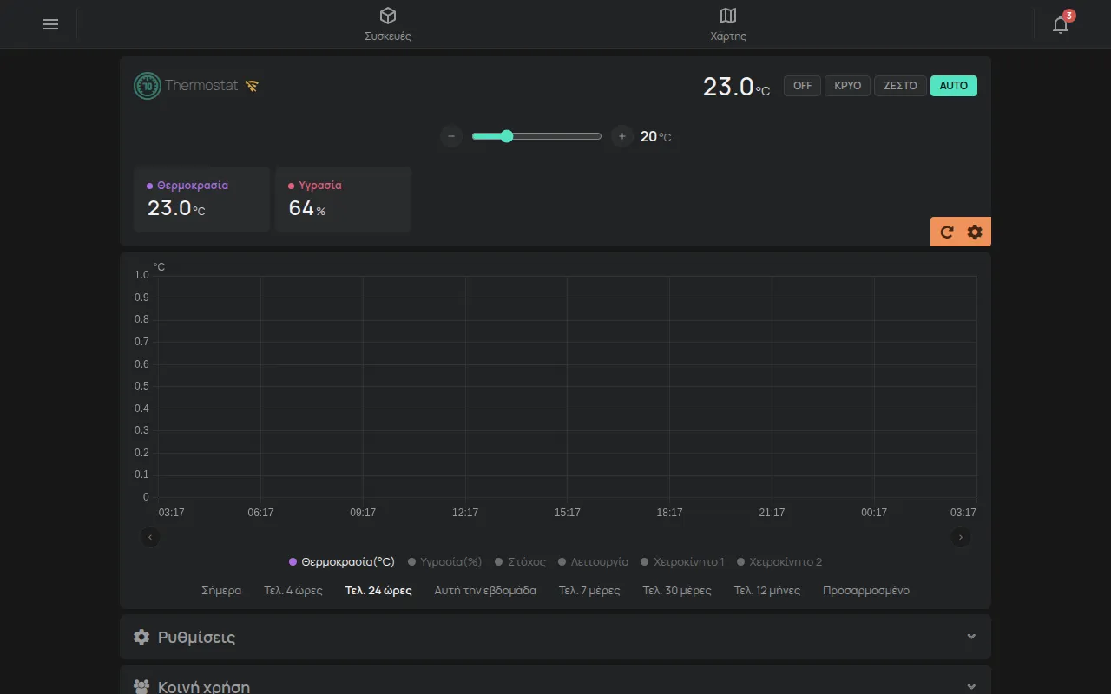Select the Τελ. 12 μήνες range

[767, 591]
